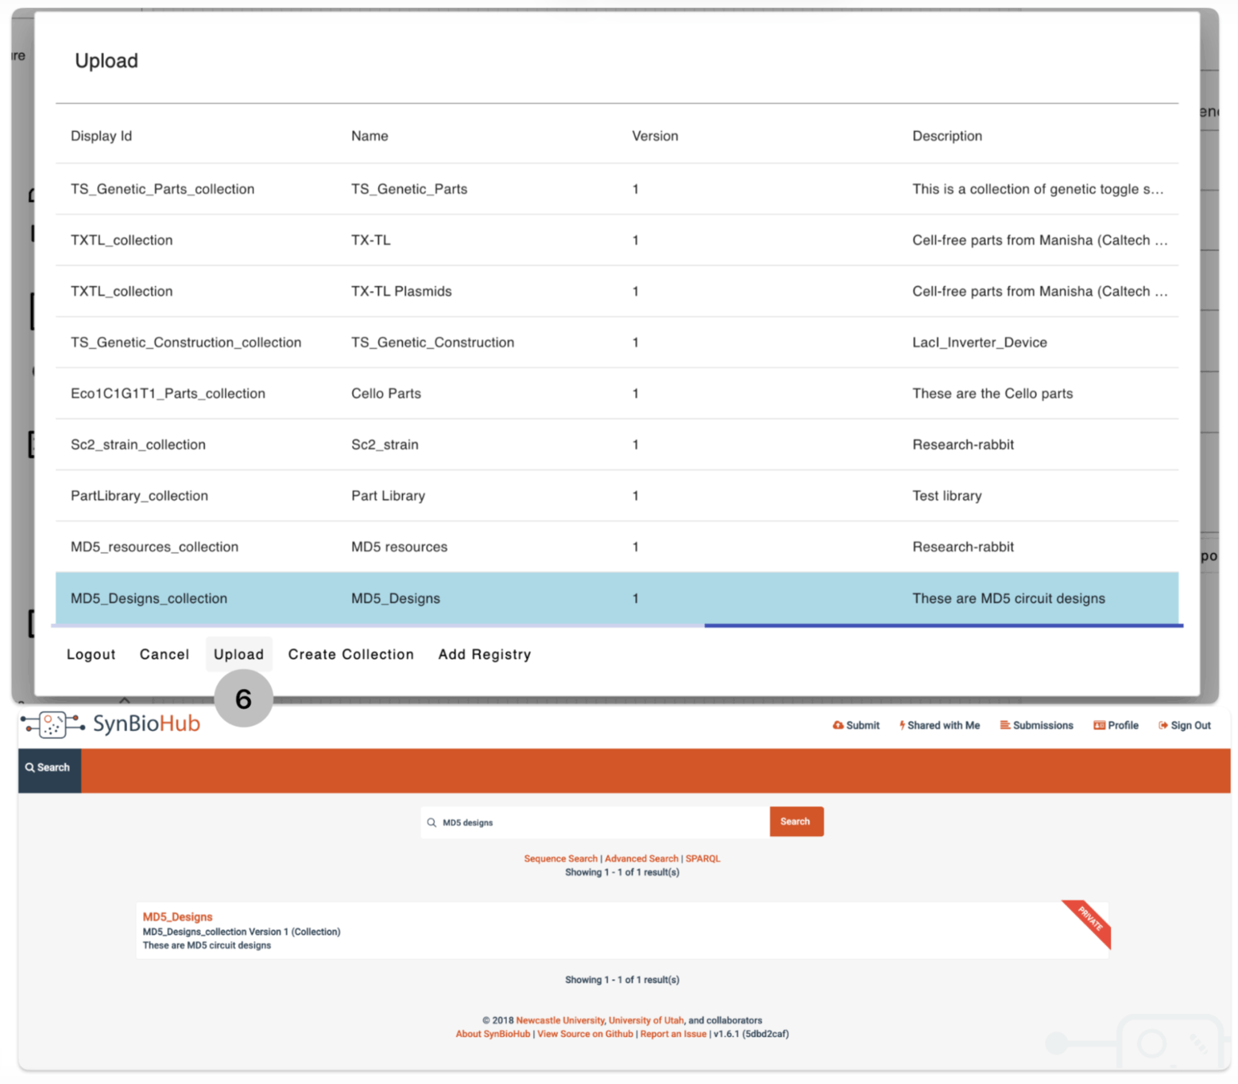Click Report an Issue link

(x=673, y=1035)
